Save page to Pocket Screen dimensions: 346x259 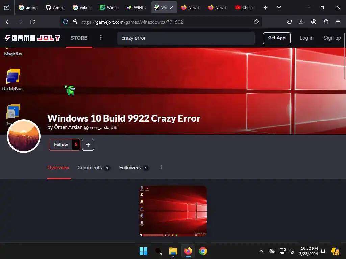coord(289,22)
